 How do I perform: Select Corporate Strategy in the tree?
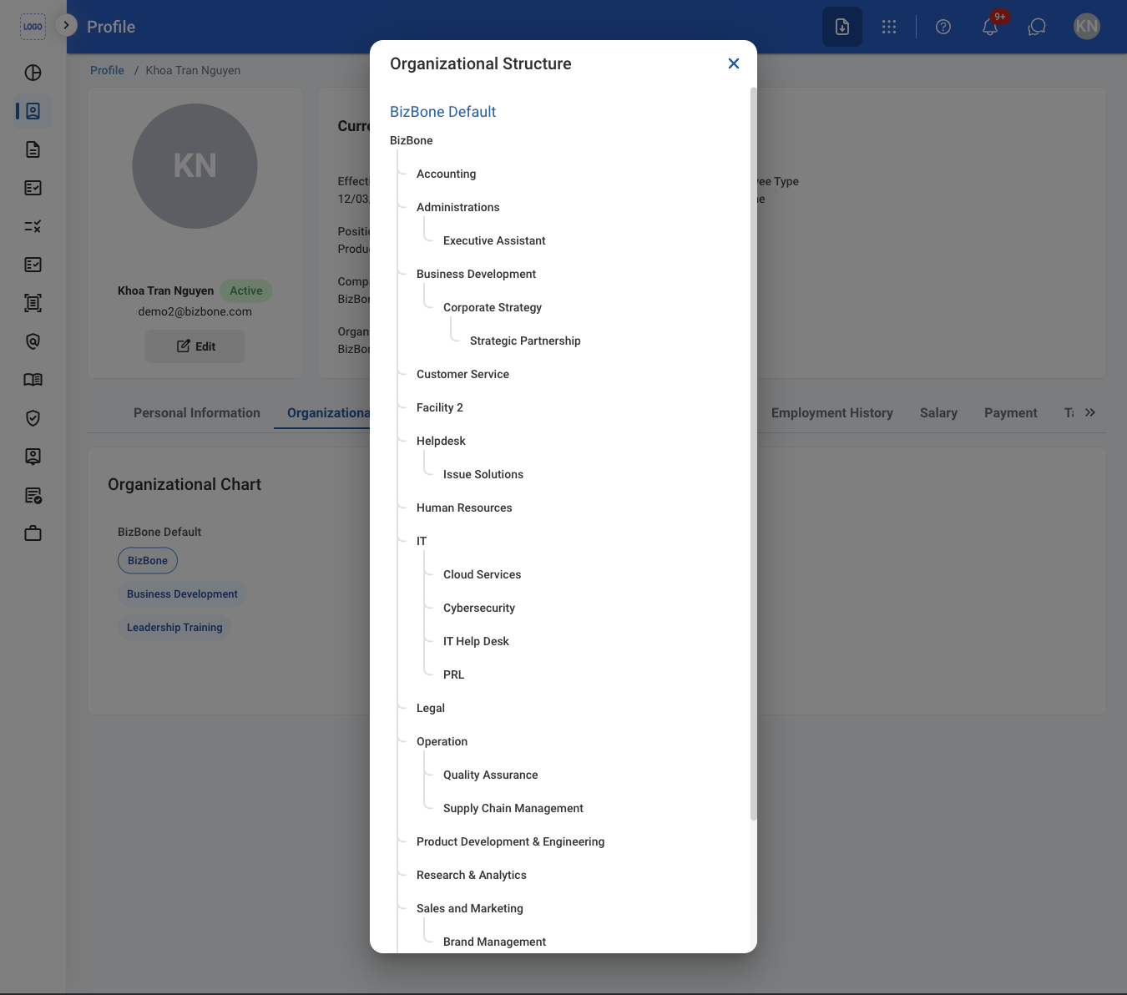coord(493,307)
